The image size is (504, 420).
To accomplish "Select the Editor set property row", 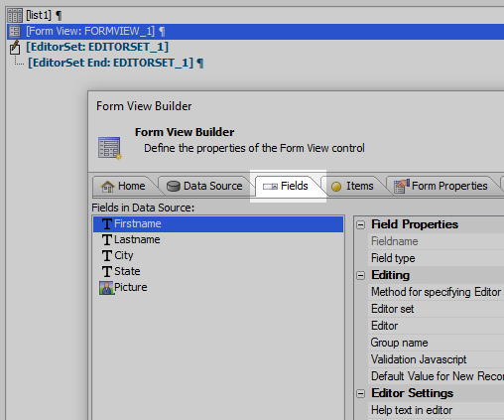I will tap(436, 309).
